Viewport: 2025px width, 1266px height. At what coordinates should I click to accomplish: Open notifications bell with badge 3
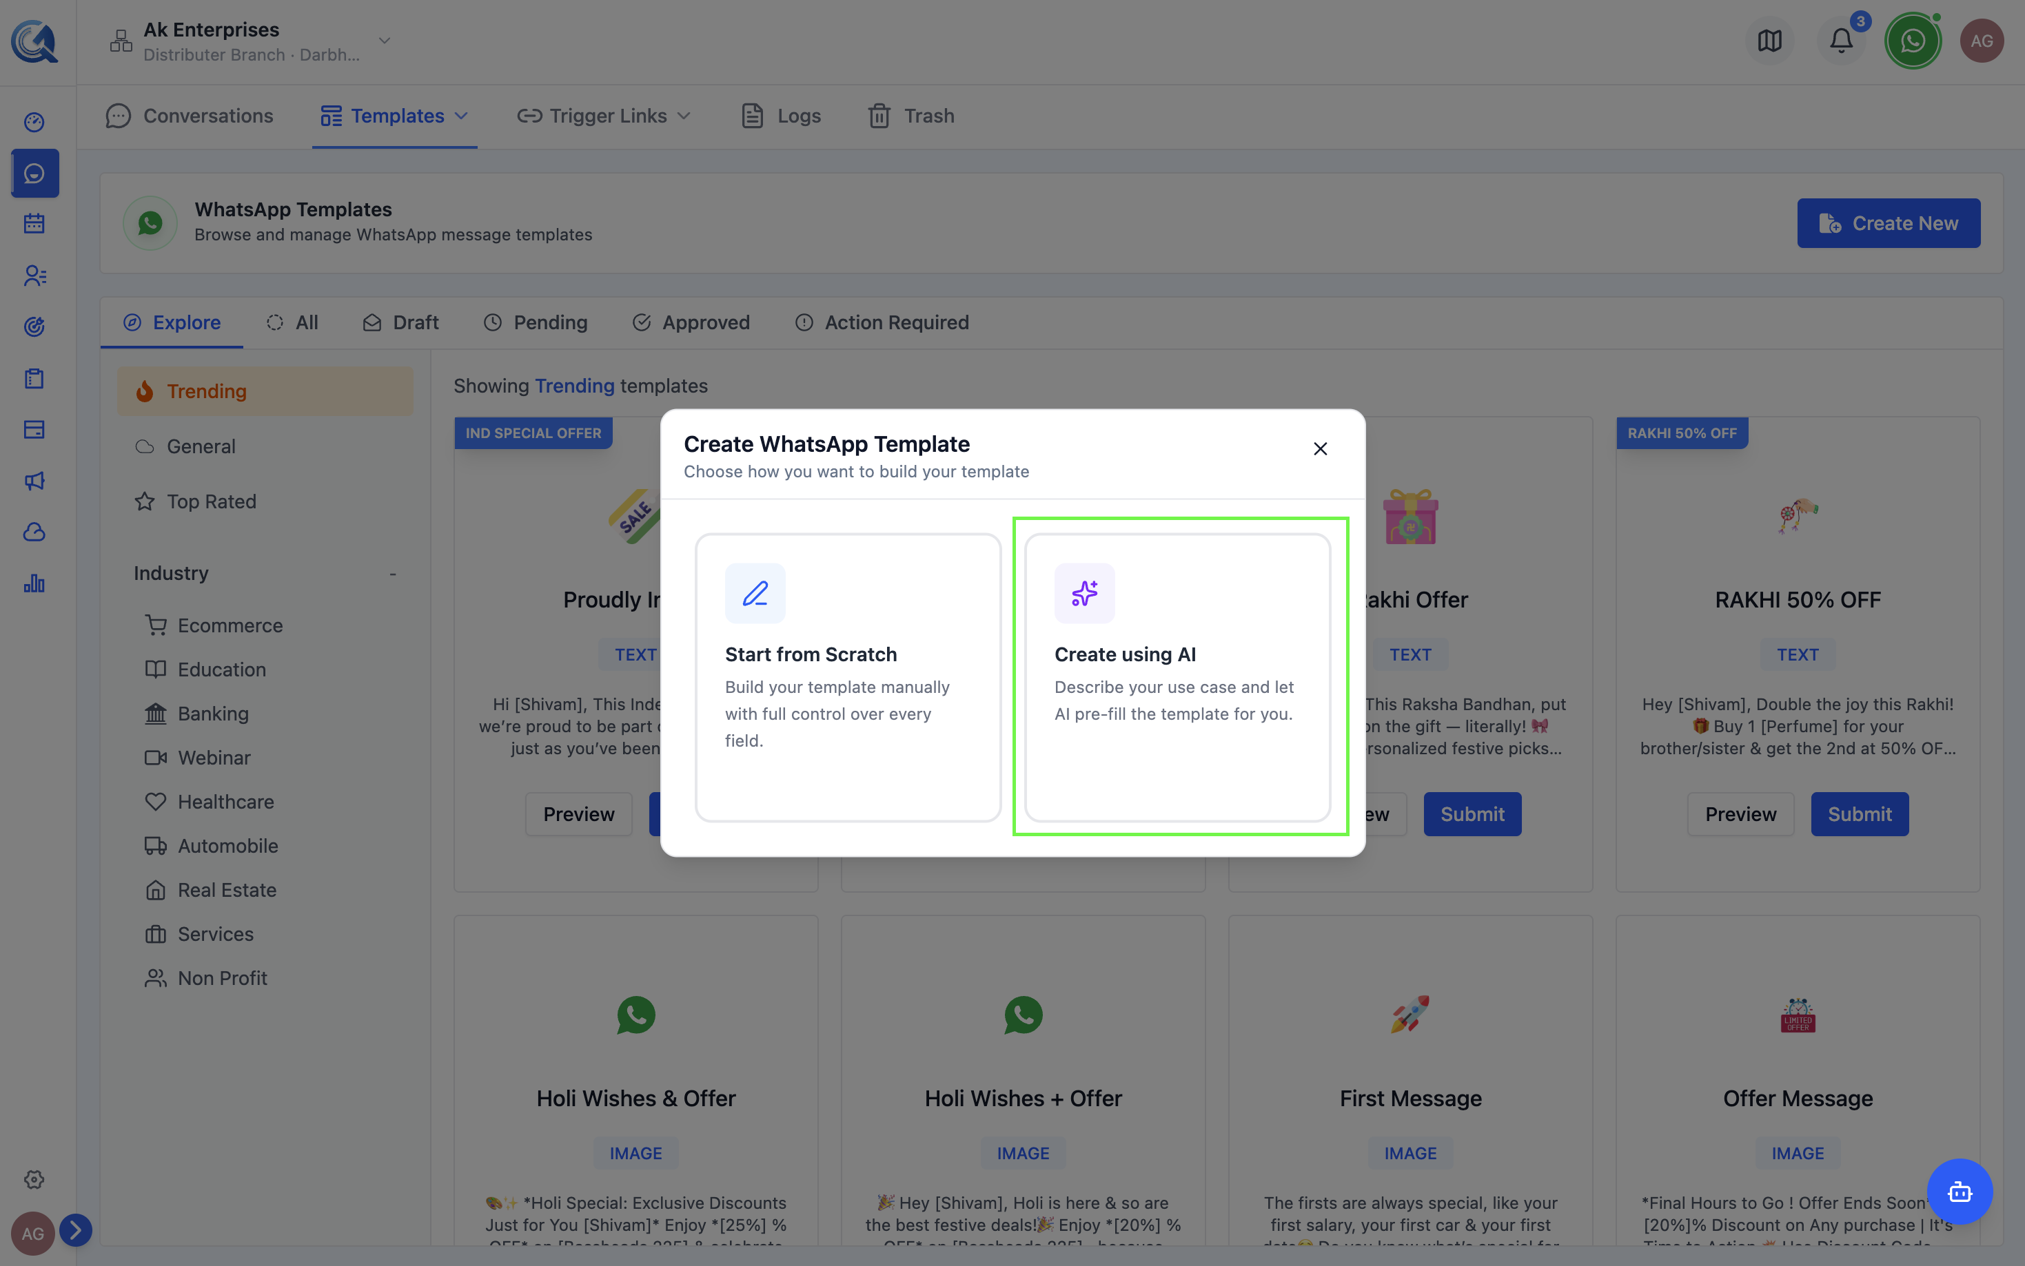pos(1841,40)
